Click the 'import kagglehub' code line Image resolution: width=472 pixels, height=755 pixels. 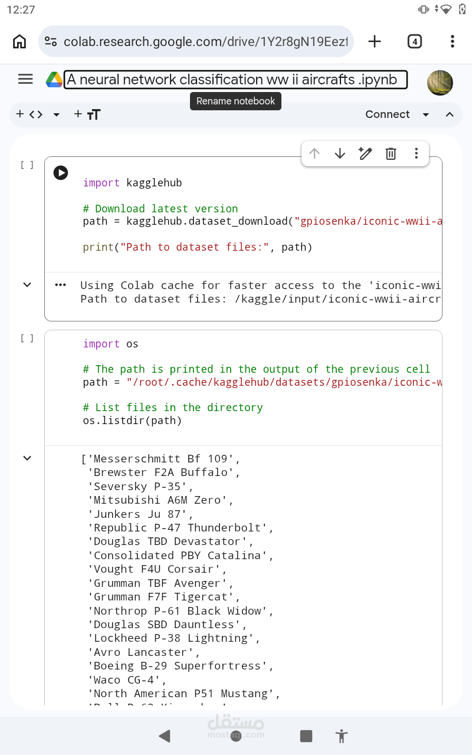click(132, 183)
